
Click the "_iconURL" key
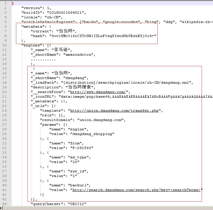coord(42,97)
